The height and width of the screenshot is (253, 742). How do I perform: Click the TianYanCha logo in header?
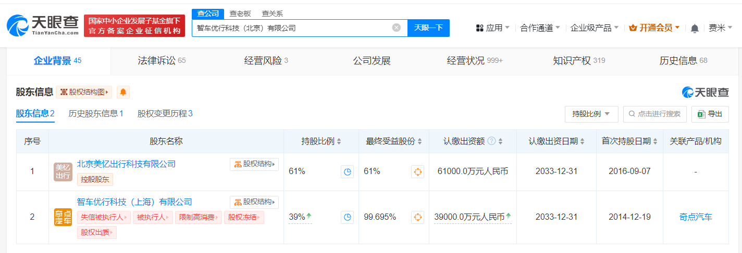tap(43, 25)
